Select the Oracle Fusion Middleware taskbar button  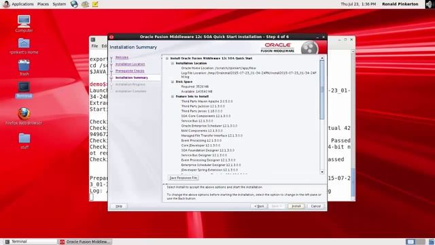click(x=86, y=242)
